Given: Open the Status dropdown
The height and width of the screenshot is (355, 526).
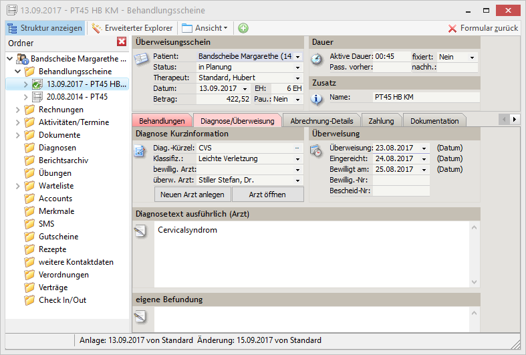Looking at the screenshot, I should pos(297,68).
